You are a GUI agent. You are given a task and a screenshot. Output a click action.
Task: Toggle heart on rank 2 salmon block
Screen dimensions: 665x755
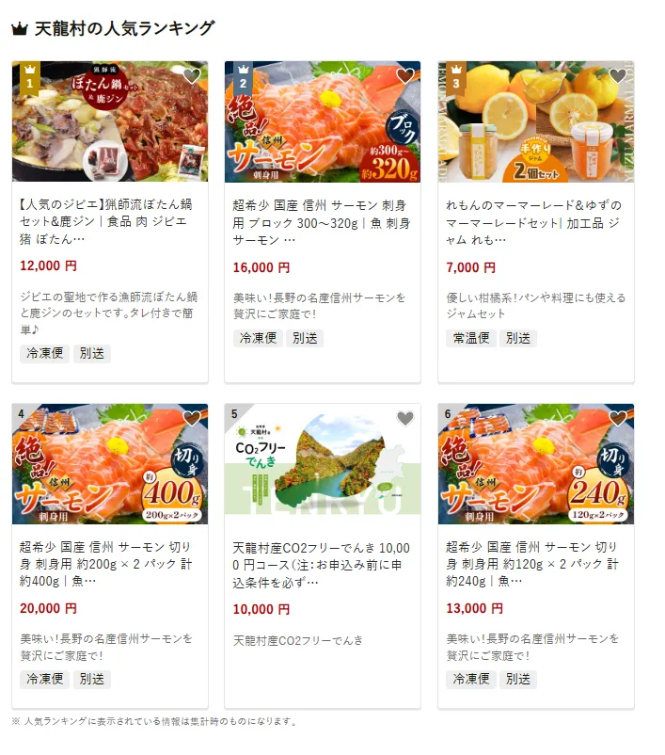(405, 75)
